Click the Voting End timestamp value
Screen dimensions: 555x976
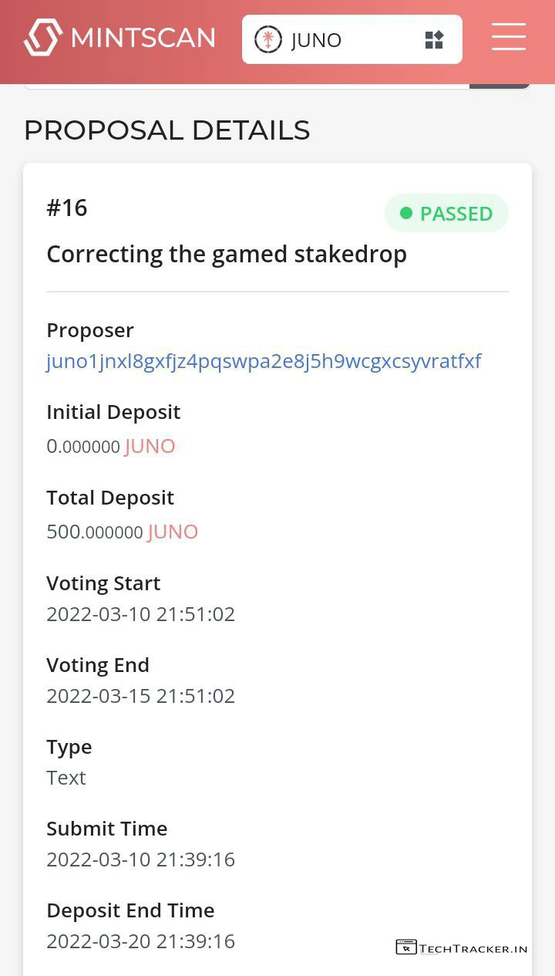coord(140,696)
